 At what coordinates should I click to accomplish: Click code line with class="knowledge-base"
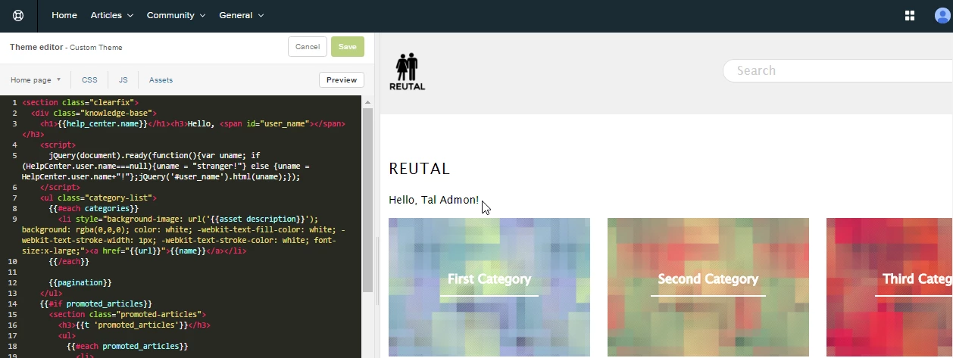coord(94,112)
